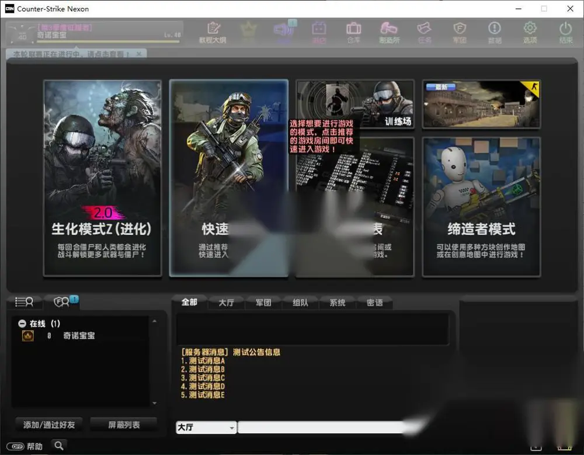Click the 屏蔽列表 block list button
Image resolution: width=584 pixels, height=455 pixels.
coord(124,425)
